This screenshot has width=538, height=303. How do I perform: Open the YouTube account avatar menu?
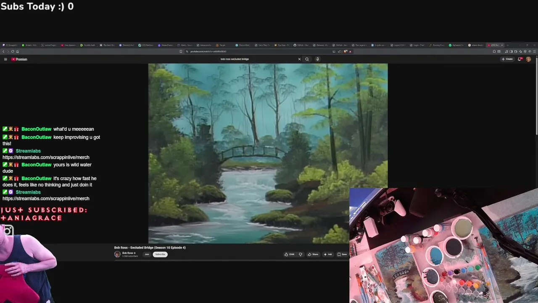tap(528, 59)
